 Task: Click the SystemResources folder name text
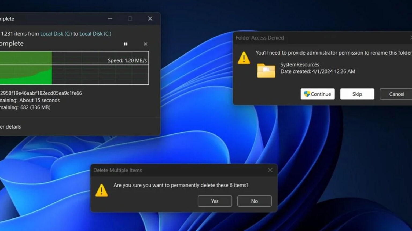[x=300, y=64]
